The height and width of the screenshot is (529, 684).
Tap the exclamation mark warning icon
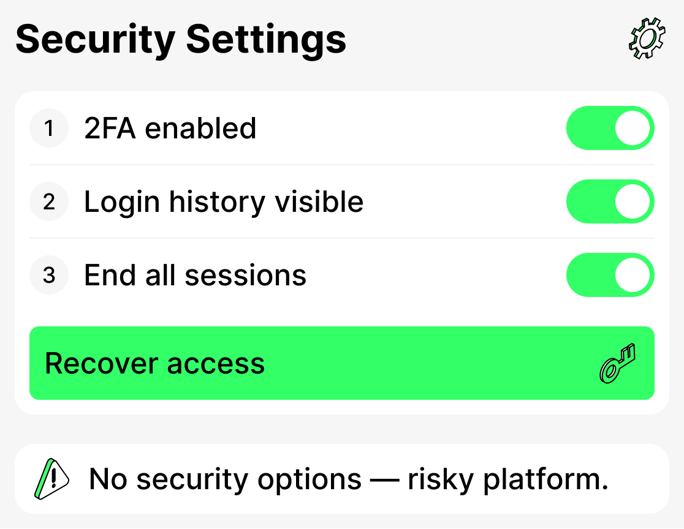pos(52,479)
